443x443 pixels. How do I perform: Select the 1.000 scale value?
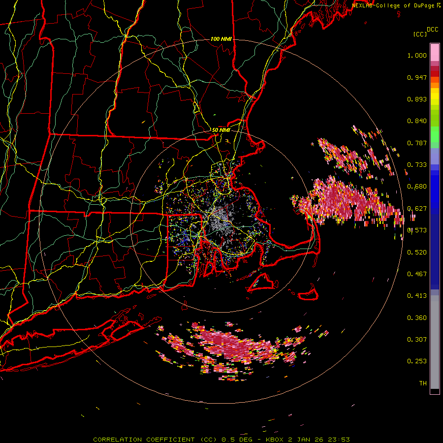coord(417,55)
